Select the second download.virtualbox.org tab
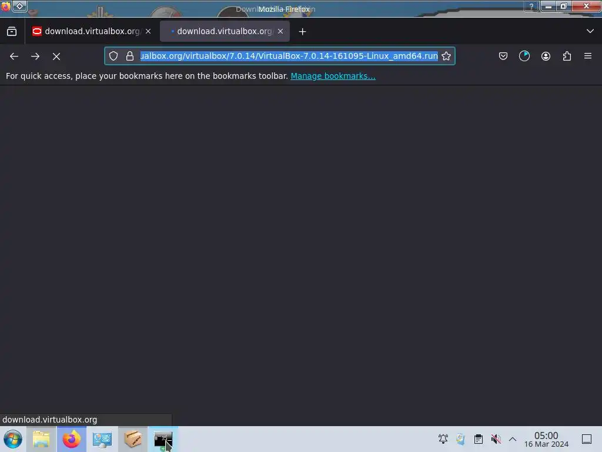 coord(225,32)
